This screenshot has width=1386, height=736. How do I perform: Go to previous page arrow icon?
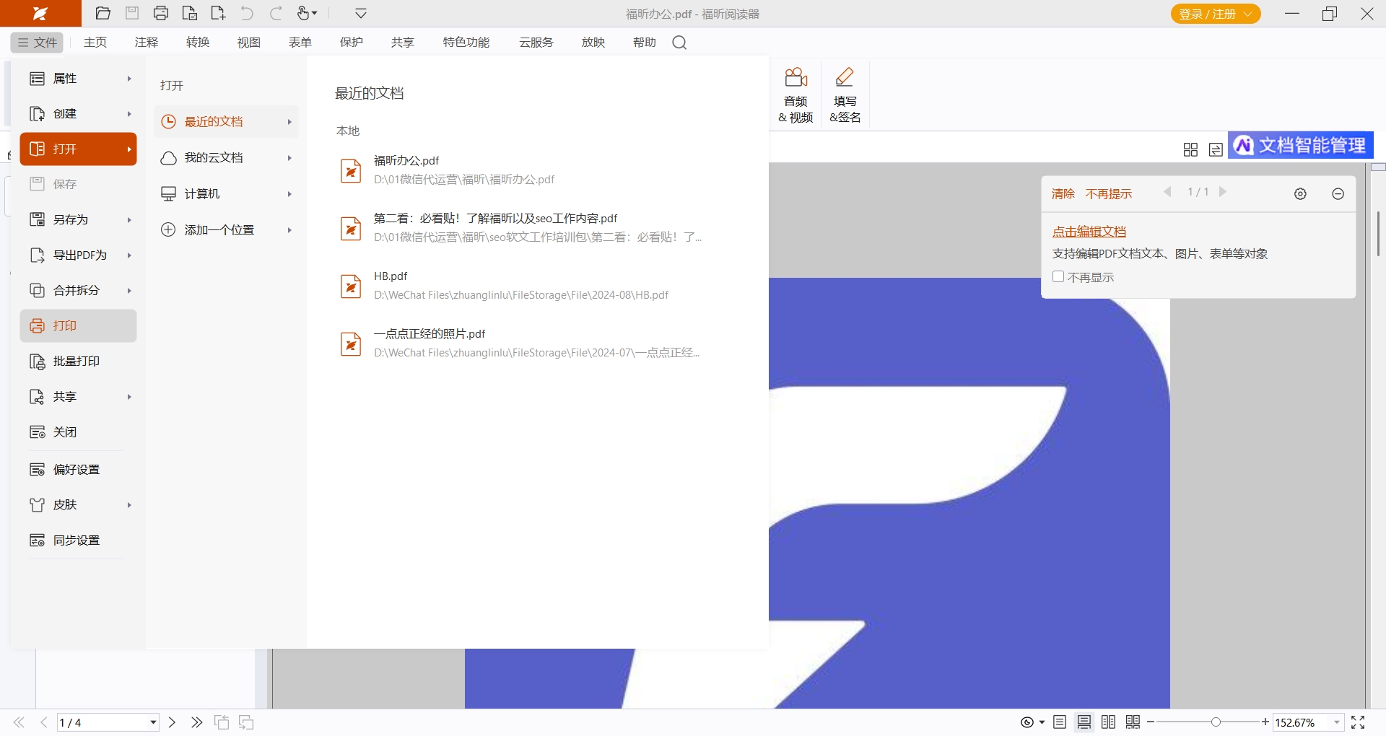tap(44, 722)
